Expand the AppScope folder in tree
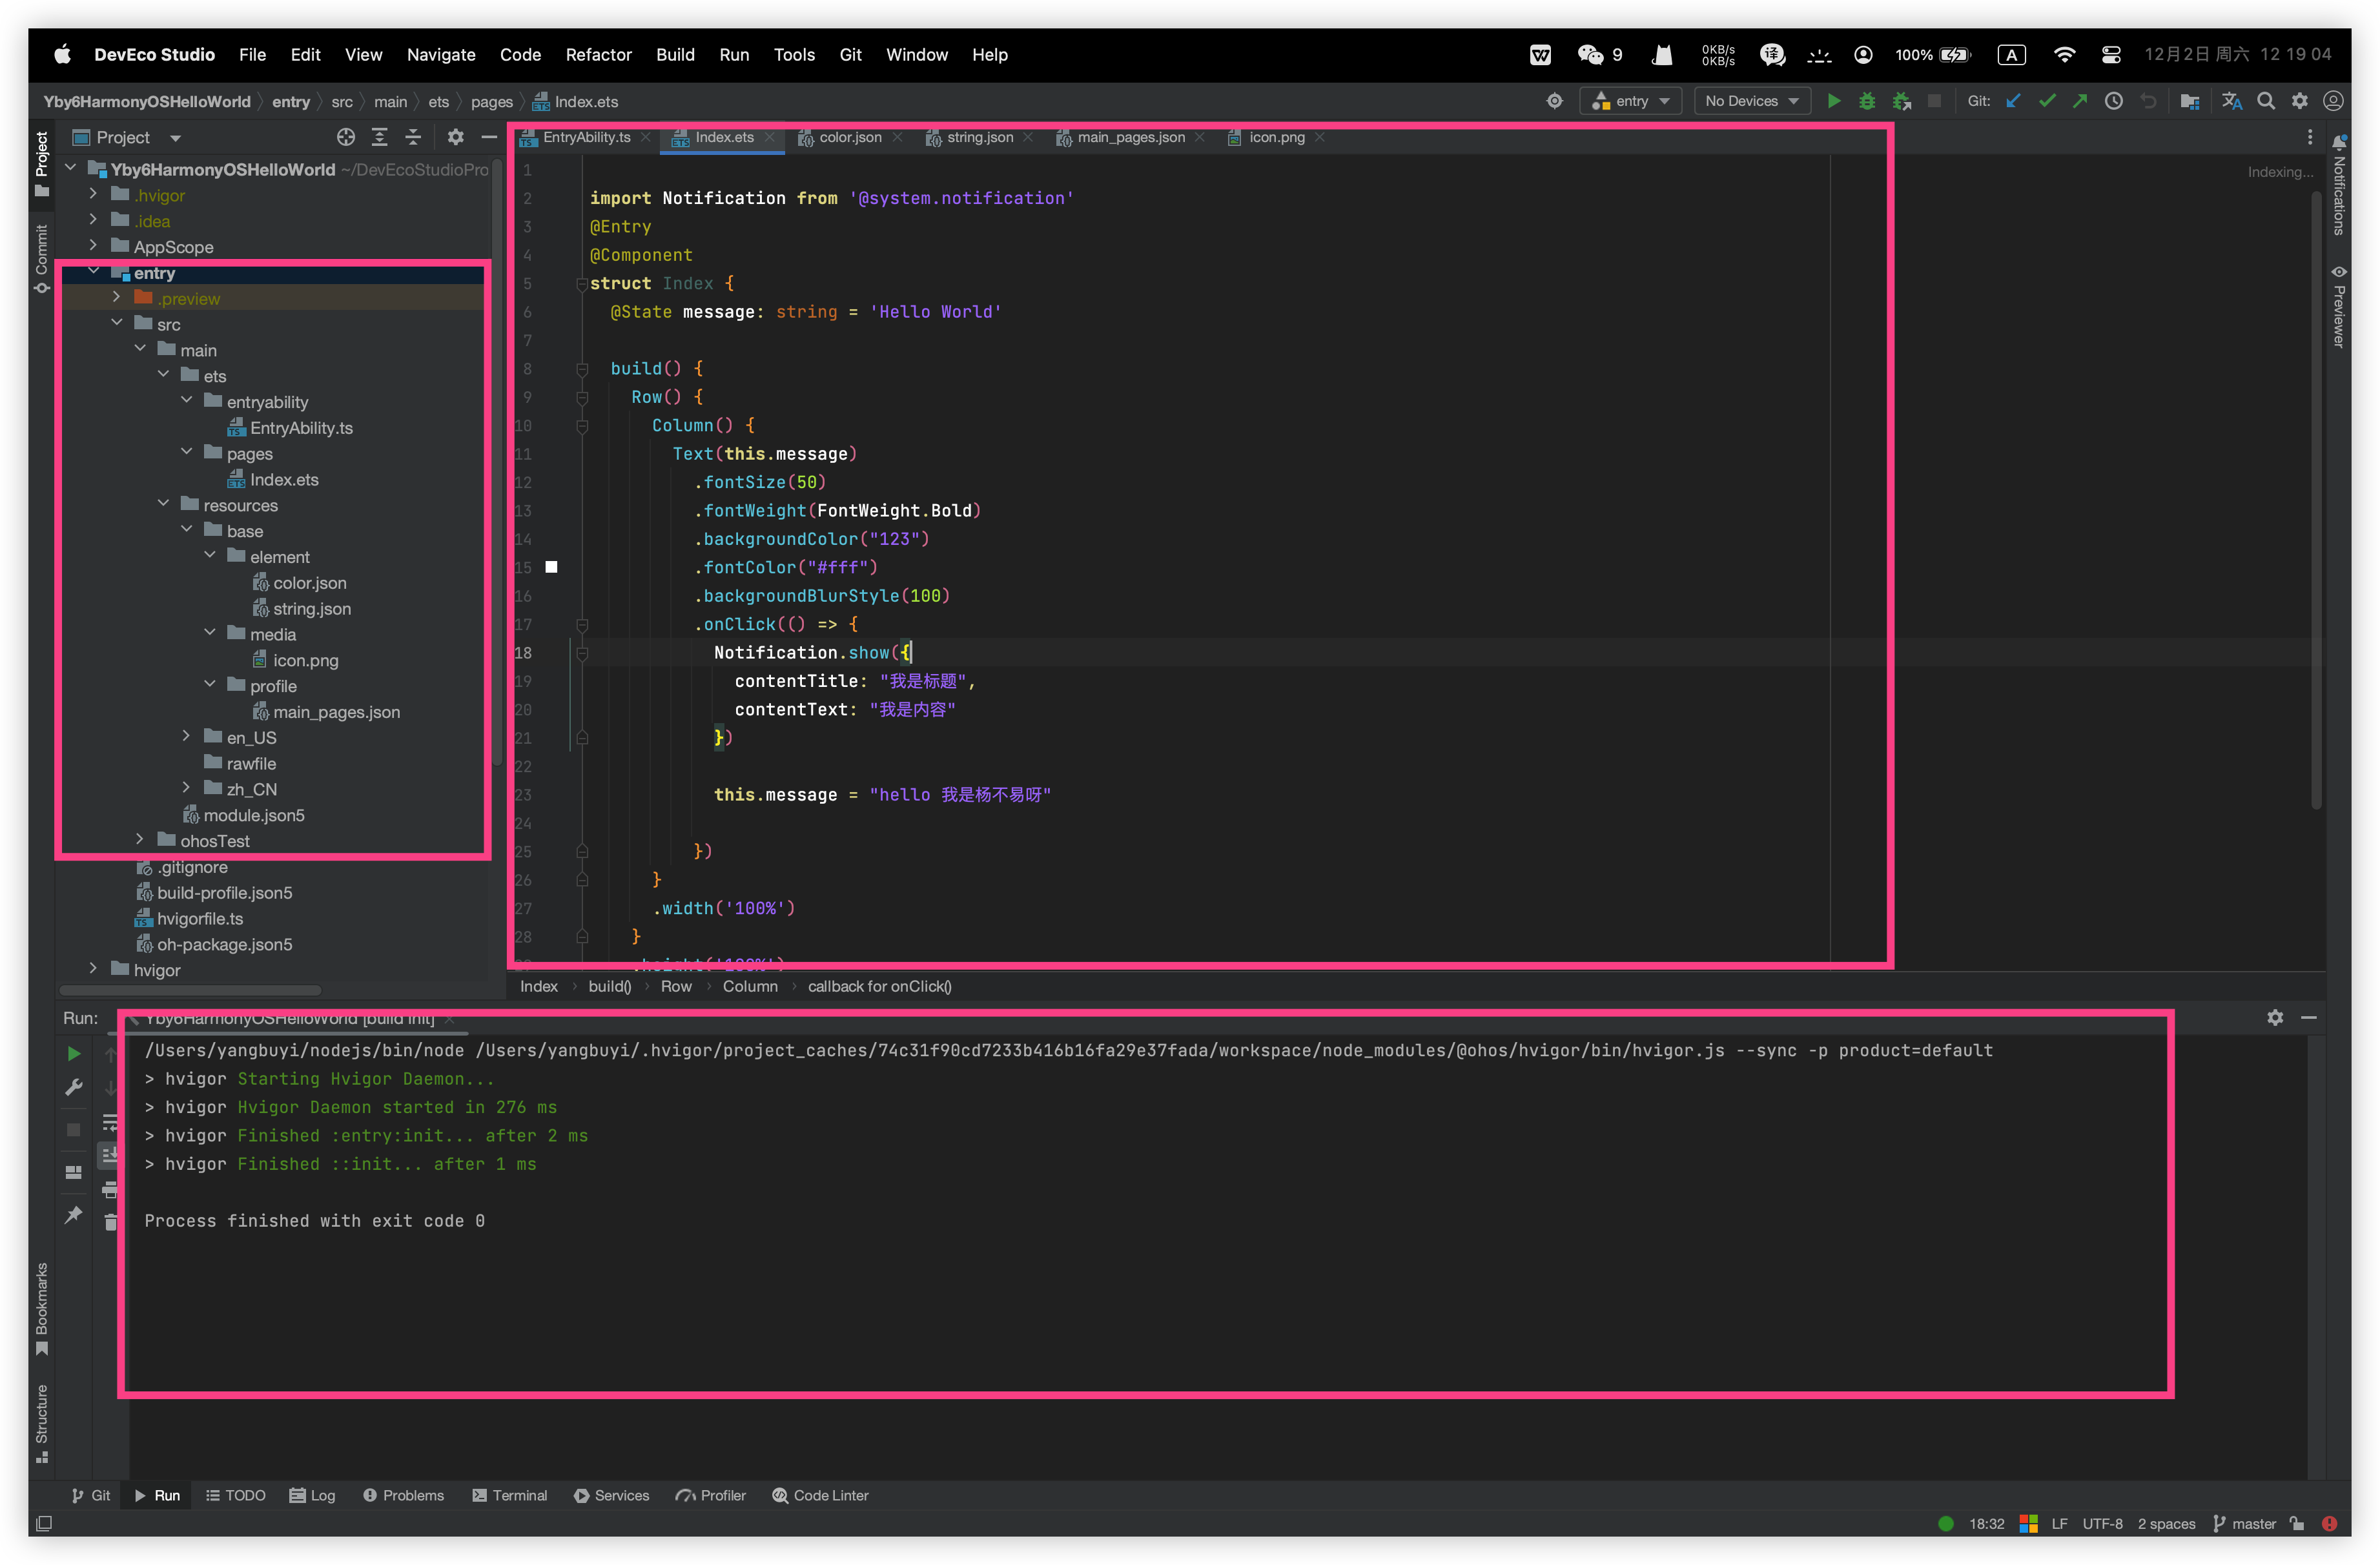The width and height of the screenshot is (2380, 1565). point(93,246)
